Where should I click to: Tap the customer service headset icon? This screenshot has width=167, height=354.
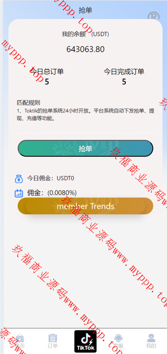click(118, 338)
